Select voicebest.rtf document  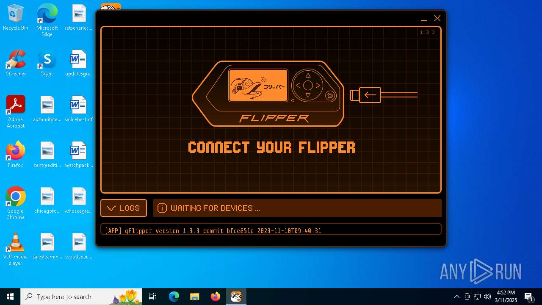79,109
